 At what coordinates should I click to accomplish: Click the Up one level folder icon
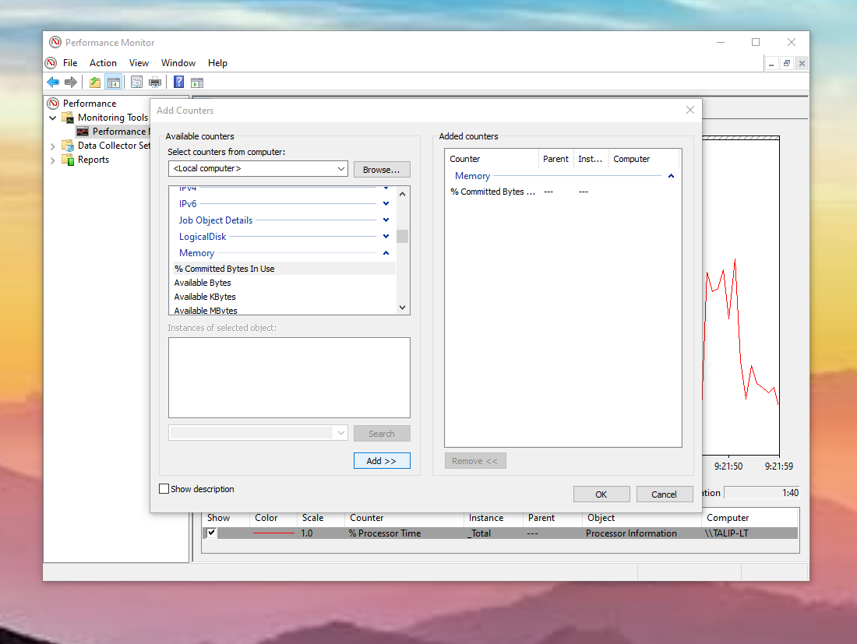point(95,83)
